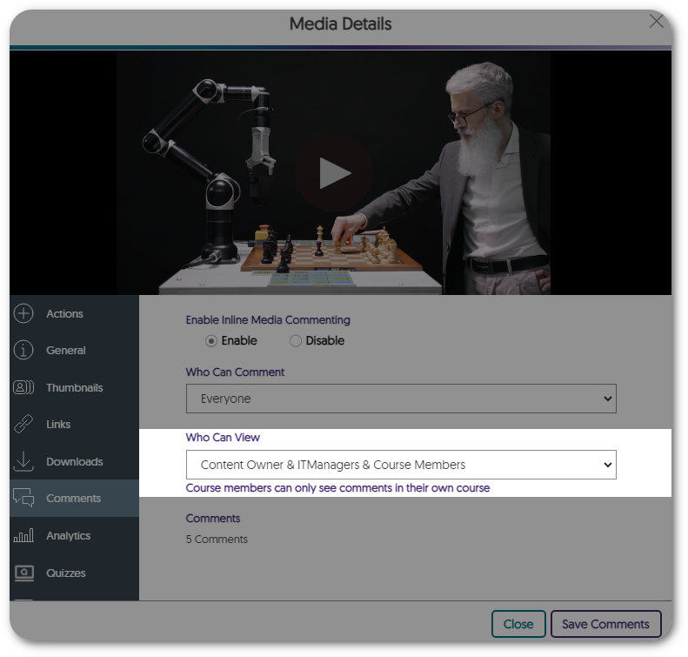This screenshot has width=688, height=657.
Task: Click the Comments heading above the comment count
Action: tap(213, 519)
